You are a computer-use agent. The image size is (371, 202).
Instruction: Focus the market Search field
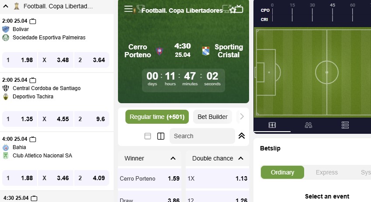[x=202, y=136]
